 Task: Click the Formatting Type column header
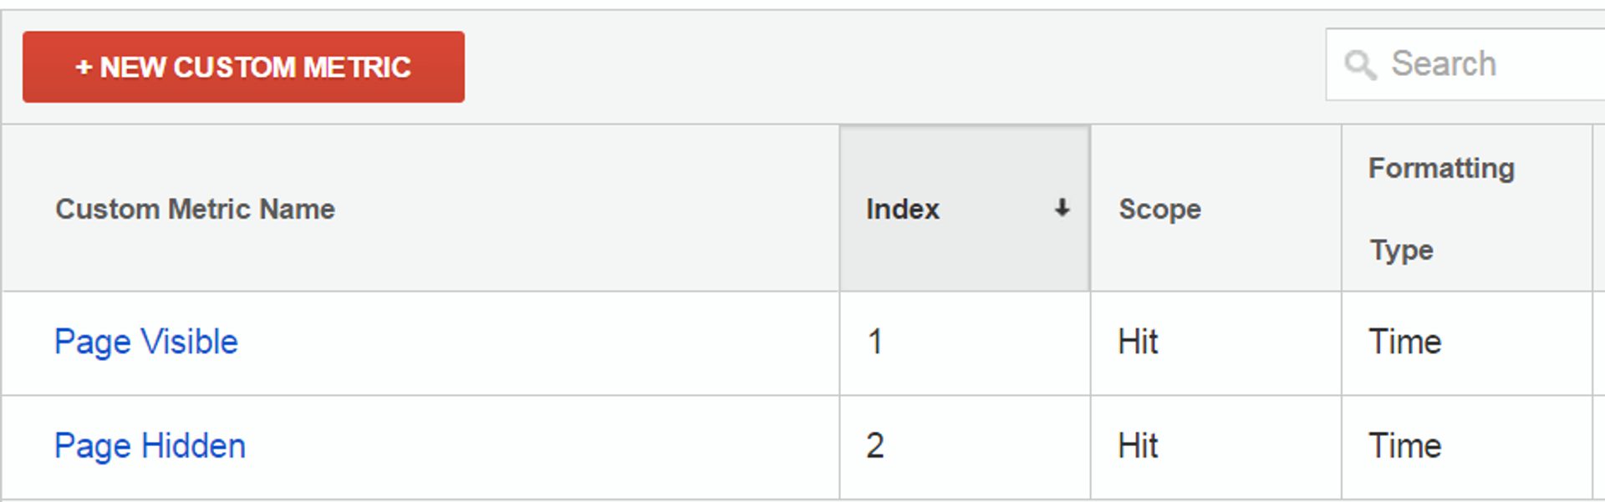tap(1441, 209)
